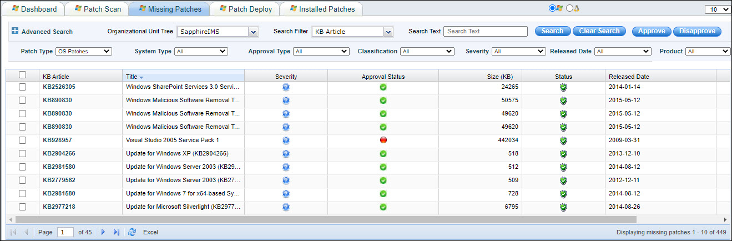
Task: Click severity icon for KB2904266 row
Action: coord(286,154)
